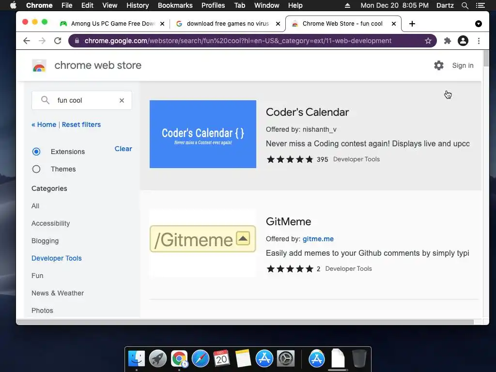Image resolution: width=496 pixels, height=372 pixels.
Task: Go back with the browser back arrow
Action: click(27, 41)
